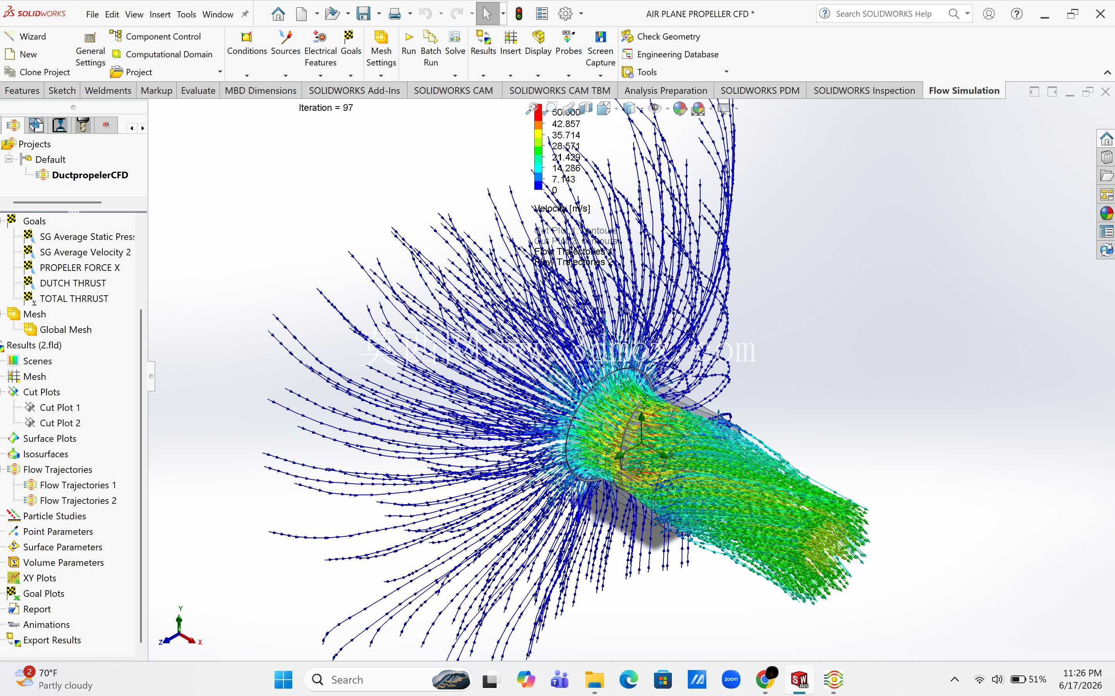Image resolution: width=1115 pixels, height=696 pixels.
Task: Collapse the ribbon with the chevron
Action: [1107, 72]
